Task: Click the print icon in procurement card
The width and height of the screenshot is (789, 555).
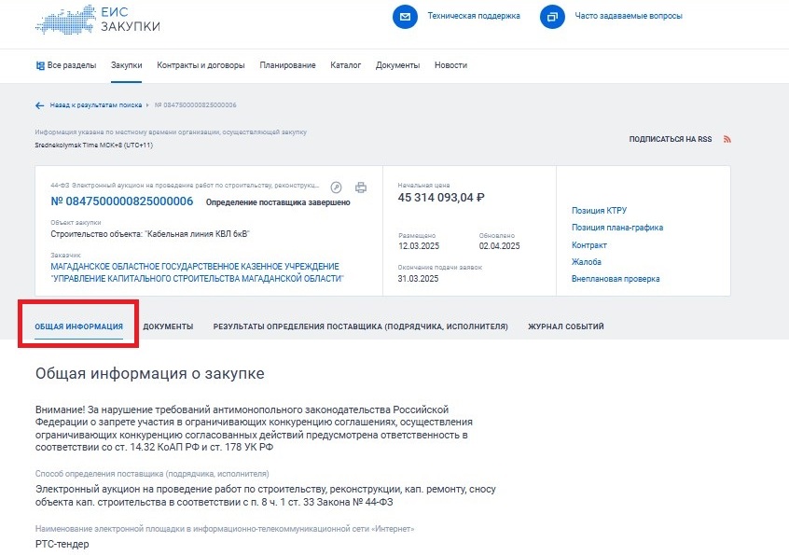Action: pos(361,187)
